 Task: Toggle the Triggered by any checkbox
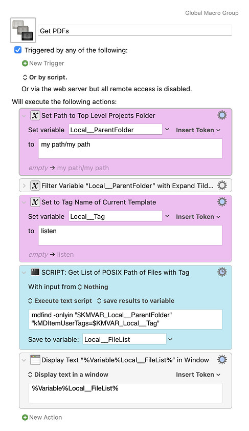click(18, 50)
